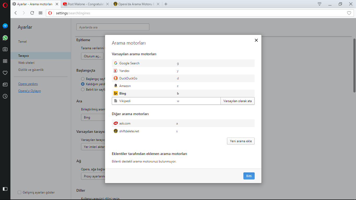The image size is (356, 200).
Task: Click the Bitti done button
Action: pyautogui.click(x=249, y=176)
